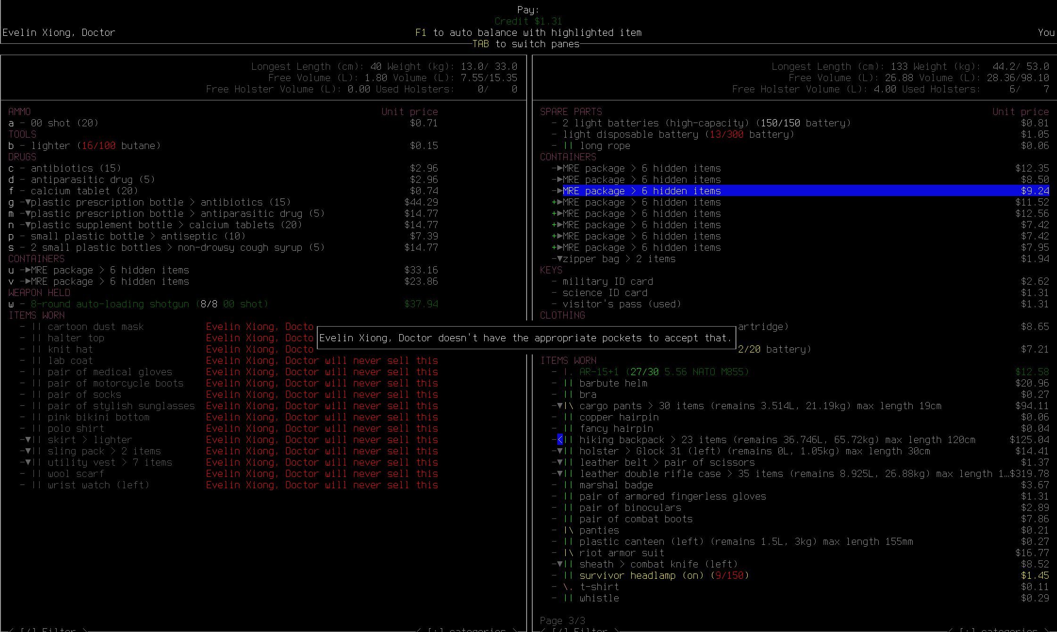Viewport: 1057px width, 632px height.
Task: Expand the highlighted $9.24 MRE package
Action: tap(560, 191)
